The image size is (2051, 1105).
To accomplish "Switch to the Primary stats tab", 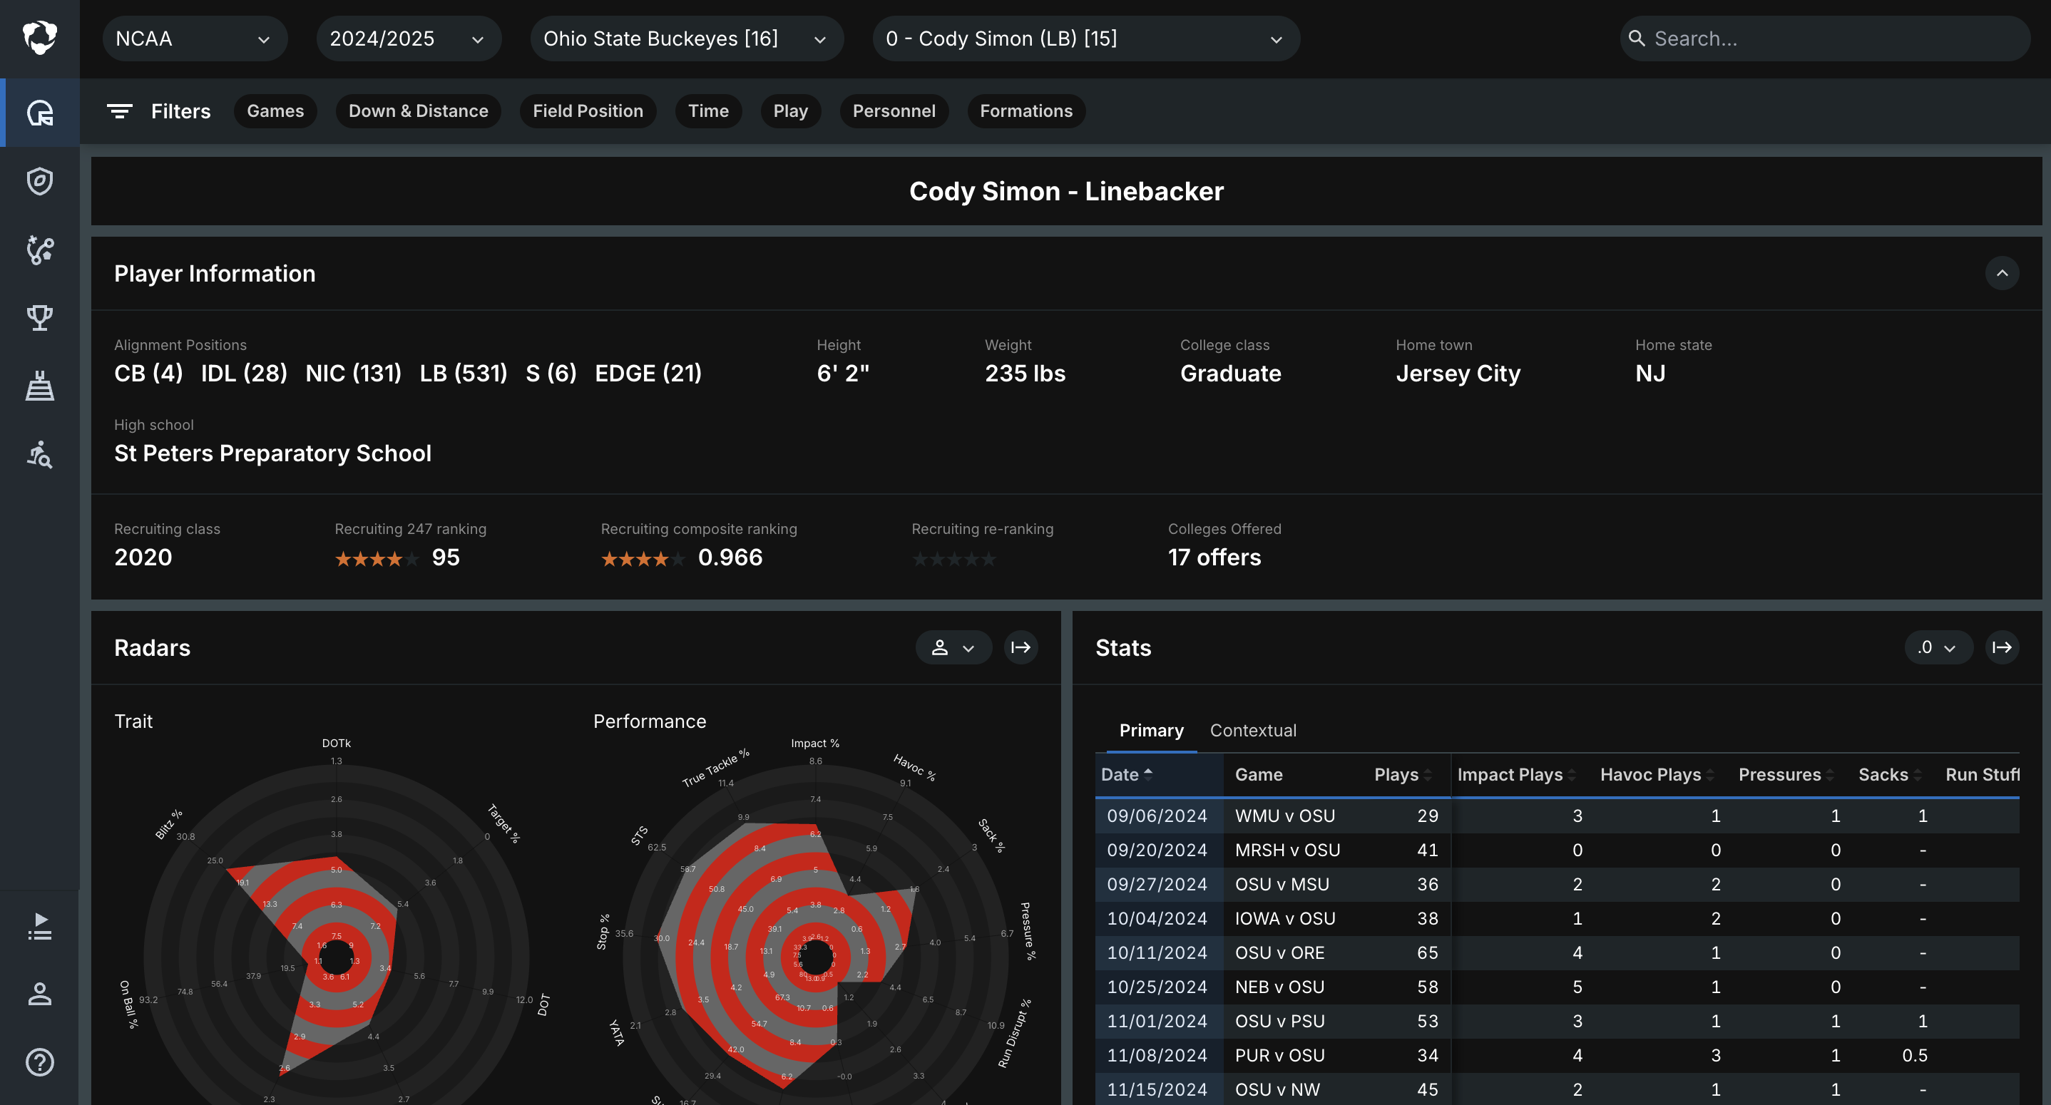I will click(1151, 730).
